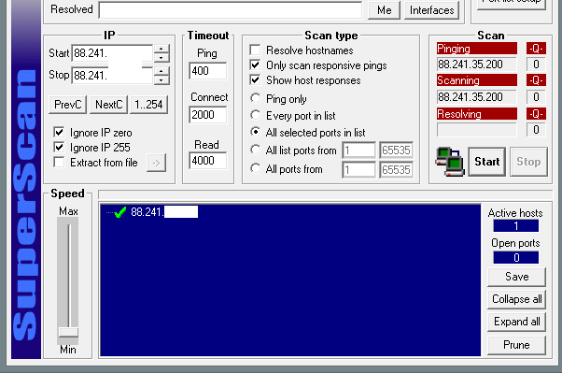The height and width of the screenshot is (373, 562).
Task: Select Ping only radio option
Action: pyautogui.click(x=255, y=98)
